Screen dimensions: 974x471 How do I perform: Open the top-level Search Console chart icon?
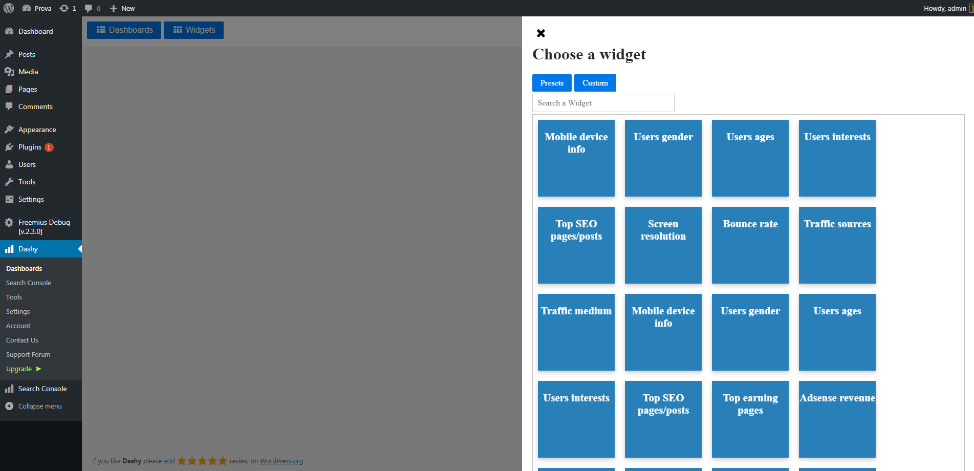click(x=9, y=389)
